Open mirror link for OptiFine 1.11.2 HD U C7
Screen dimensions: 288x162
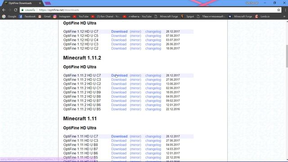135,76
